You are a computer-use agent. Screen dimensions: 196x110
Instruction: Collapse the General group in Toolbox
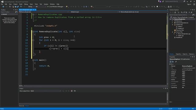(2, 14)
